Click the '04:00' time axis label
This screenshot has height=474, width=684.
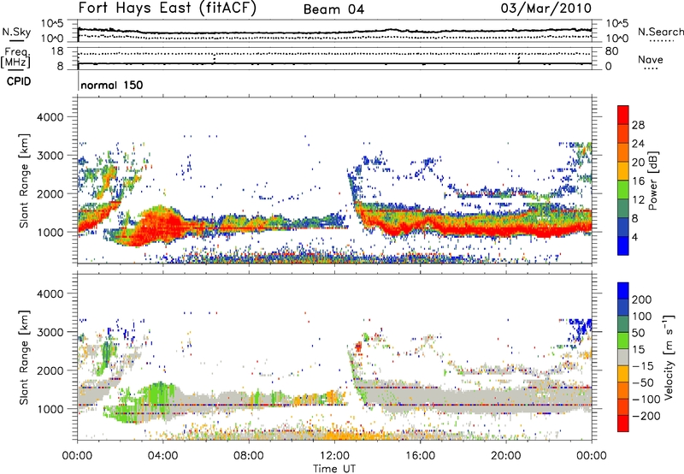click(x=162, y=456)
